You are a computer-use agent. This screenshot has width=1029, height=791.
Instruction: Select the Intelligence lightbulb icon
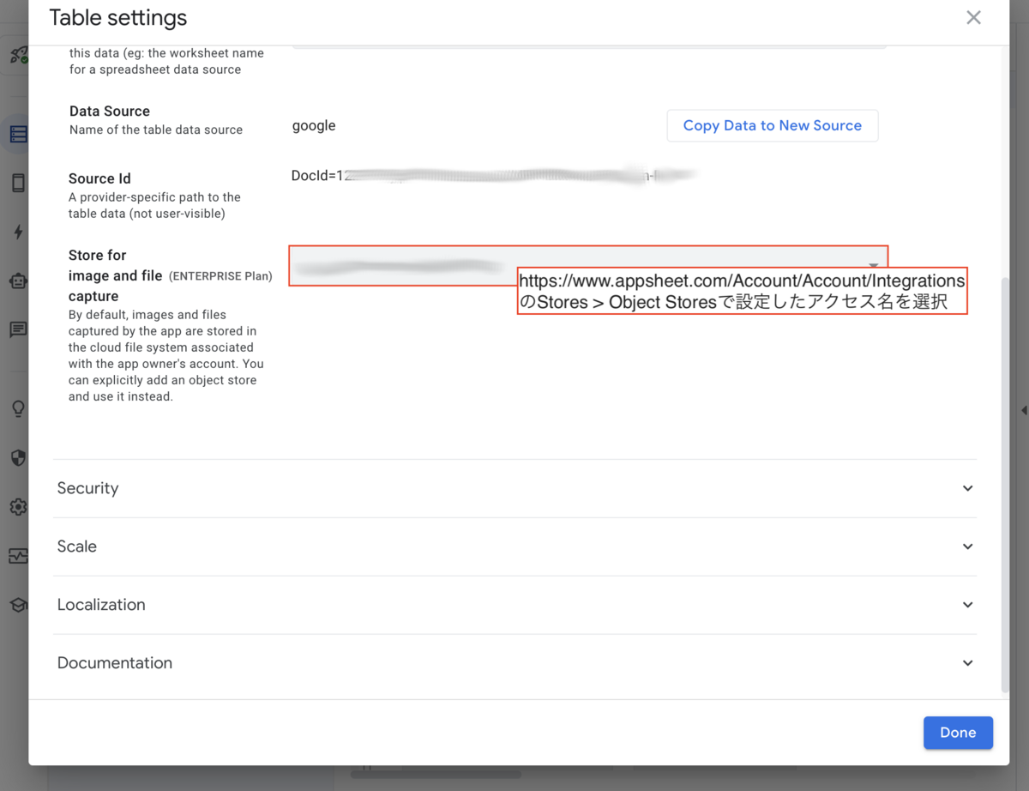point(17,408)
